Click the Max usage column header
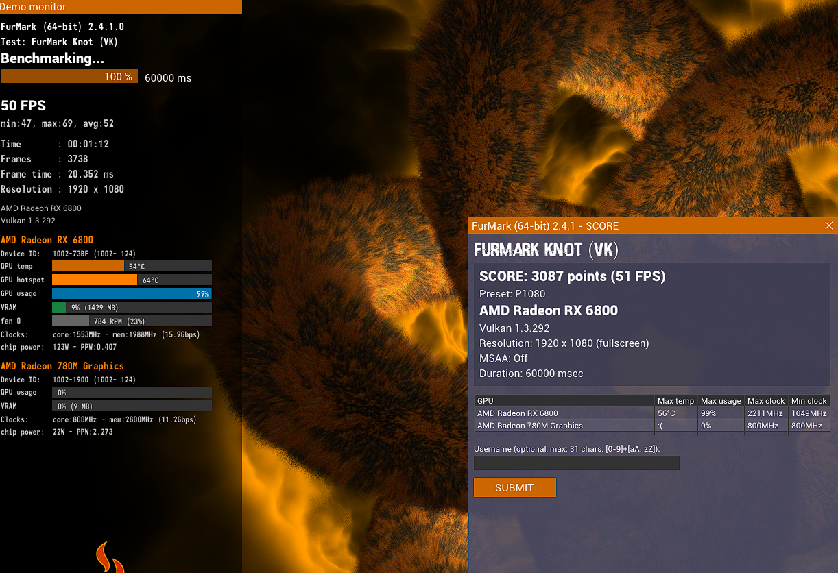The image size is (838, 573). [x=721, y=401]
